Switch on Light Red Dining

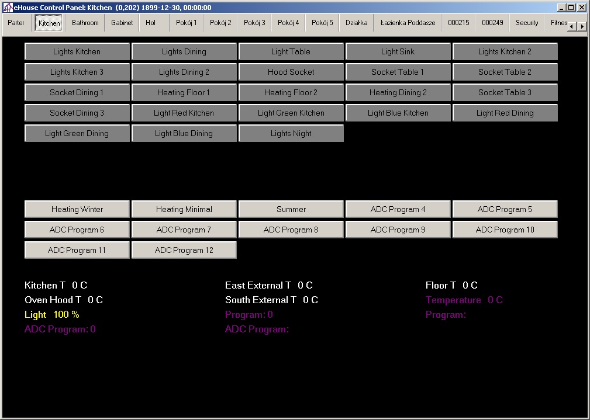(x=505, y=113)
